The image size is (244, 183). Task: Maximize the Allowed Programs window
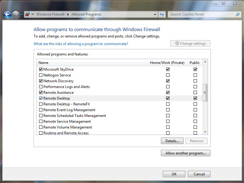pos(224,3)
